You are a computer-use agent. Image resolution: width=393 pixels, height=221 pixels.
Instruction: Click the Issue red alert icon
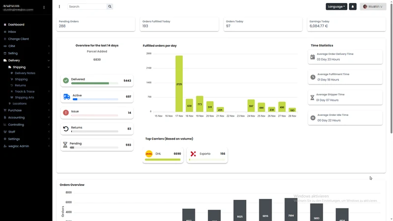tap(66, 113)
